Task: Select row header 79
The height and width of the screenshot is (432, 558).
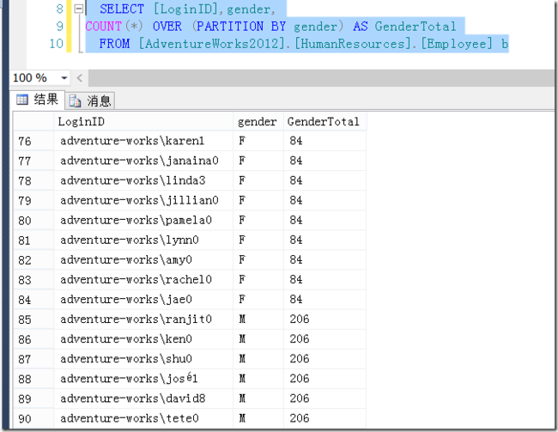Action: click(x=33, y=200)
